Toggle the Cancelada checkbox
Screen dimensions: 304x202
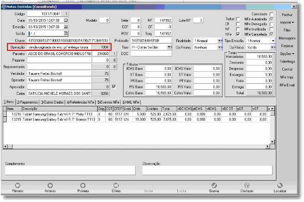pos(272,14)
